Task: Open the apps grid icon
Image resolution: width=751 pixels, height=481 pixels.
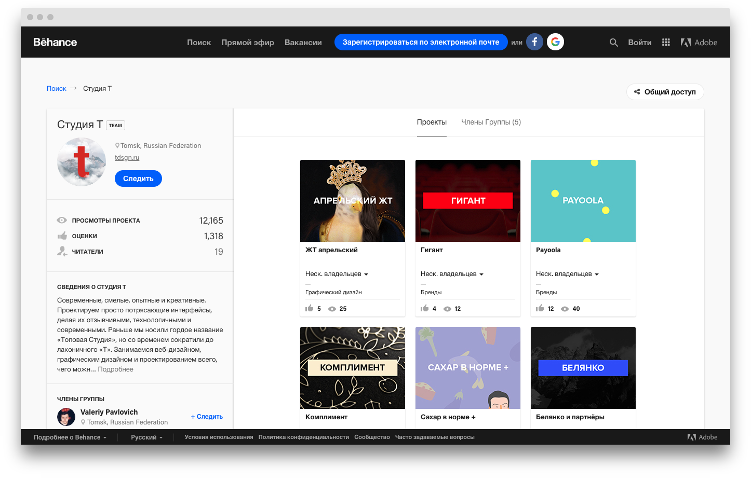Action: click(666, 43)
